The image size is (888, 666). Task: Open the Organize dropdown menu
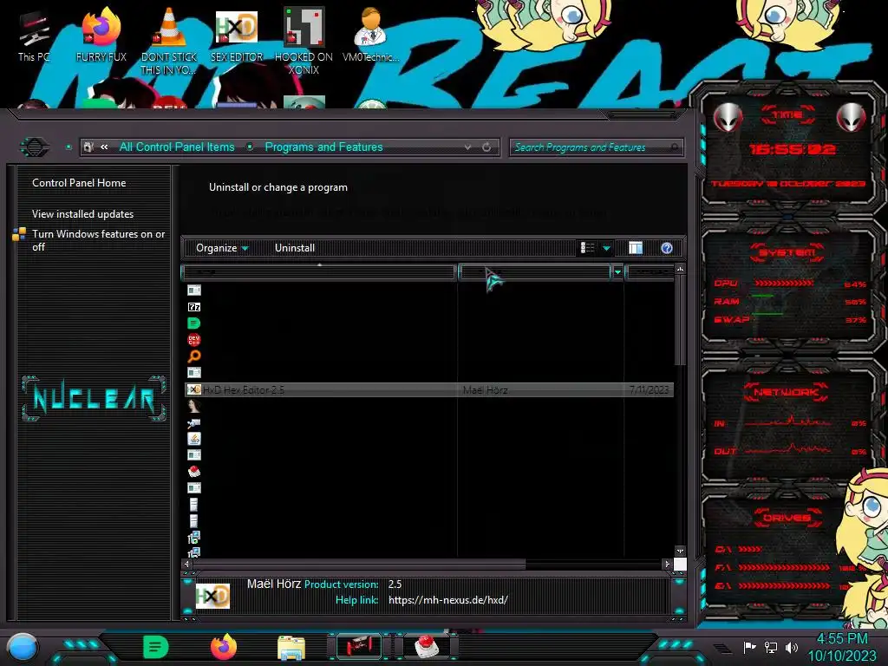[x=222, y=248]
